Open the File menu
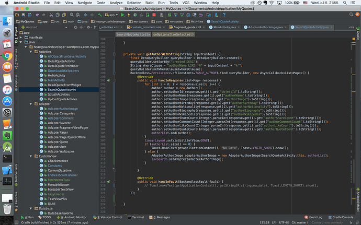The image size is (361, 225). (x=47, y=3)
